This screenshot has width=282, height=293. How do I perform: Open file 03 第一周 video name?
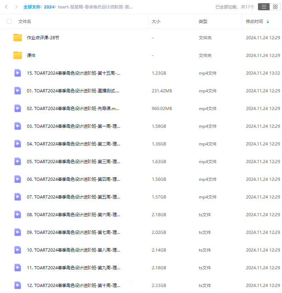coord(73,126)
